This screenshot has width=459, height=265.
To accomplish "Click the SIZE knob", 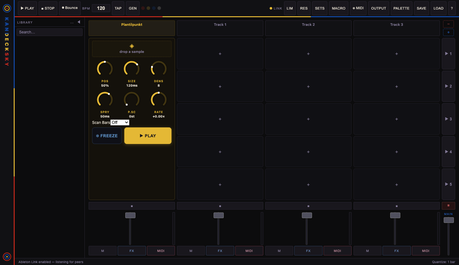I will pyautogui.click(x=132, y=68).
